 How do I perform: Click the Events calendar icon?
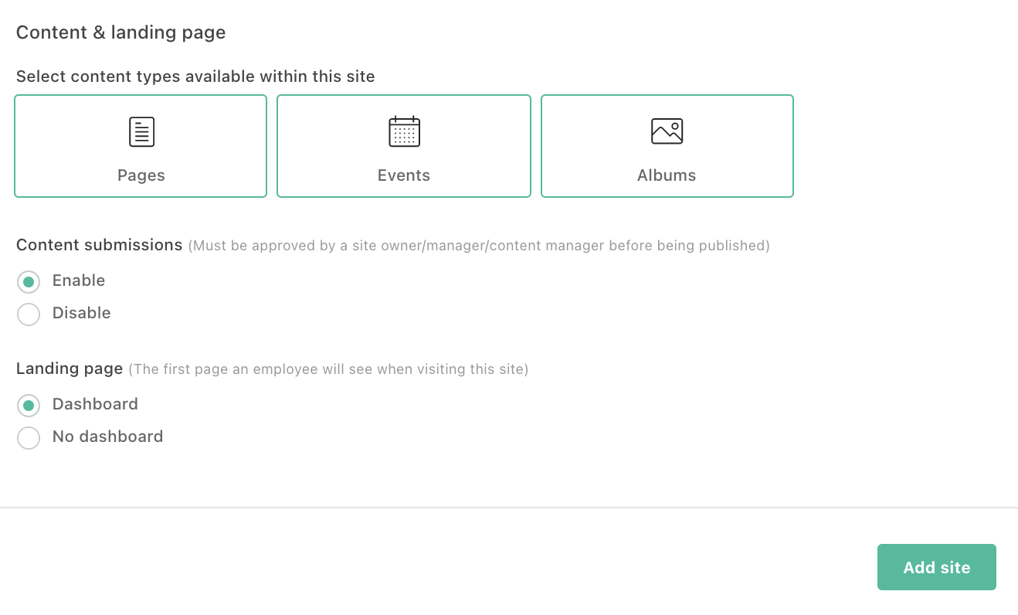(x=404, y=131)
